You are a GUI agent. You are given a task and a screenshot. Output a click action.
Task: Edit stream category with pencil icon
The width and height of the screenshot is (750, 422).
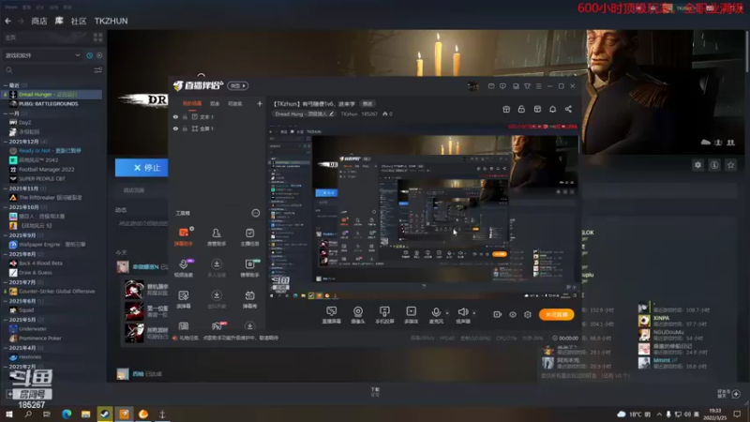pos(332,113)
